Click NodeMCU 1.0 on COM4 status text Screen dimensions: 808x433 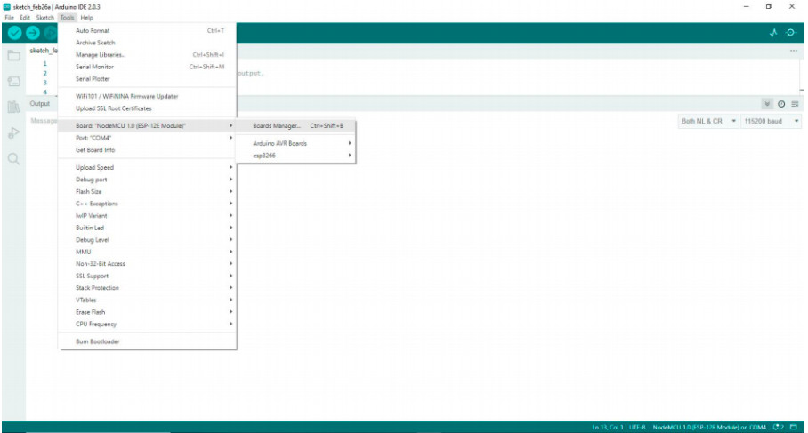click(x=709, y=428)
